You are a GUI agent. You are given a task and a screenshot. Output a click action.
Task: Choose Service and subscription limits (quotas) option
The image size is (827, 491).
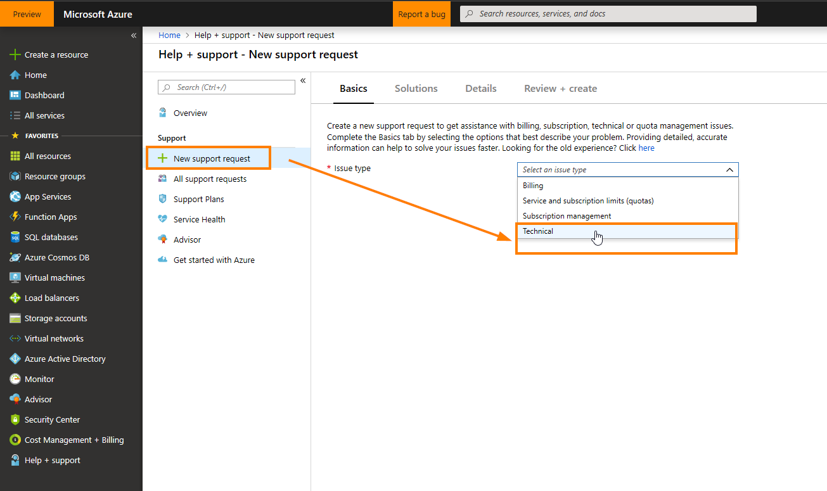pyautogui.click(x=628, y=201)
